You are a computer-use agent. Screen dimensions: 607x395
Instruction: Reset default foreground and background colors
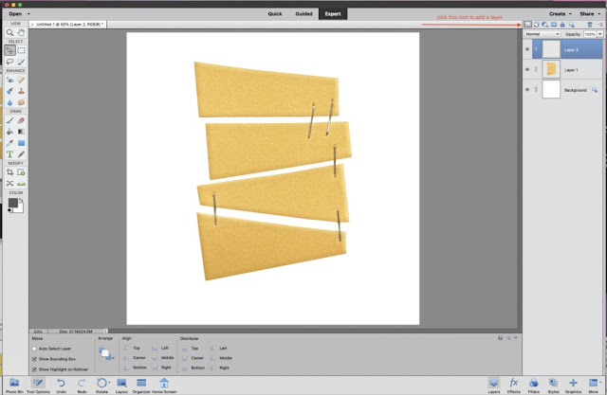(9, 210)
